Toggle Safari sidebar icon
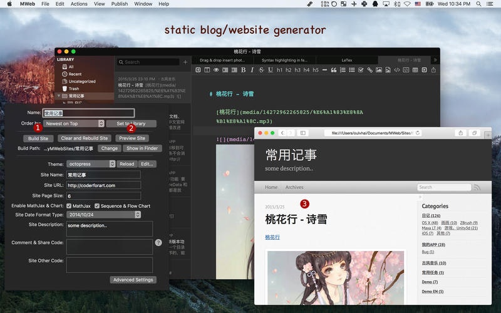Viewport: 501px width, 313px height. [302, 133]
